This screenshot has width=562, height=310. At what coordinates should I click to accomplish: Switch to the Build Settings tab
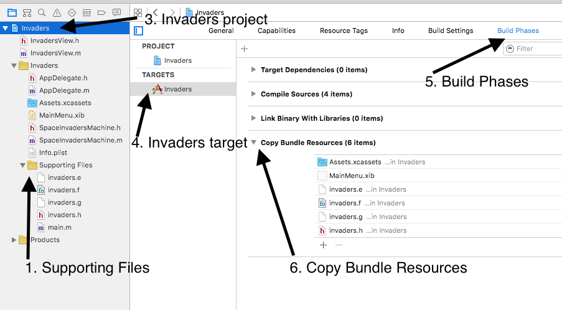pos(451,31)
